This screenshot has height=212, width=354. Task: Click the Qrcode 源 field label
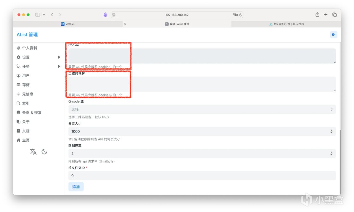click(76, 101)
